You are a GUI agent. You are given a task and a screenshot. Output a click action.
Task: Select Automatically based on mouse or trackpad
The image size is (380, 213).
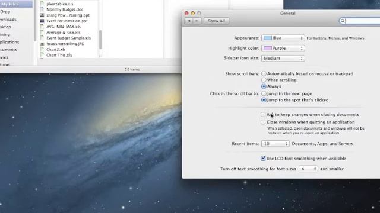coord(264,73)
